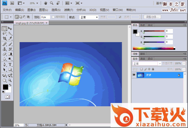Open the Style dropdown set to 正常
Image resolution: width=188 pixels, height=128 pixels.
click(x=89, y=17)
